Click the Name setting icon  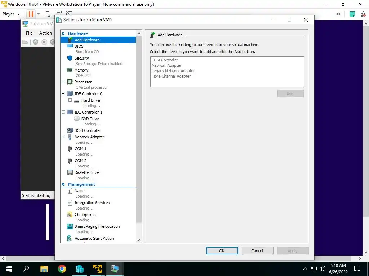tap(70, 191)
